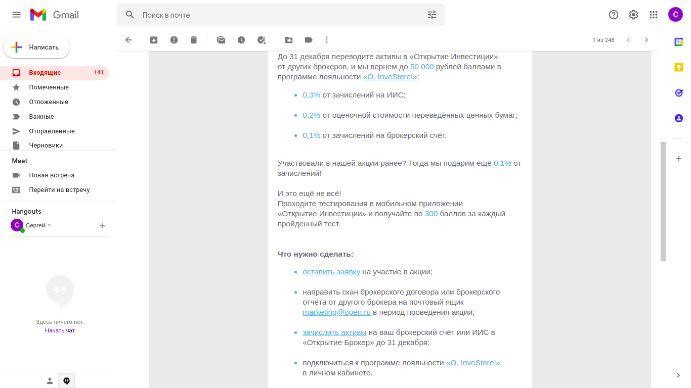Open Google Tasks side panel
691x388 pixels.
(x=679, y=93)
